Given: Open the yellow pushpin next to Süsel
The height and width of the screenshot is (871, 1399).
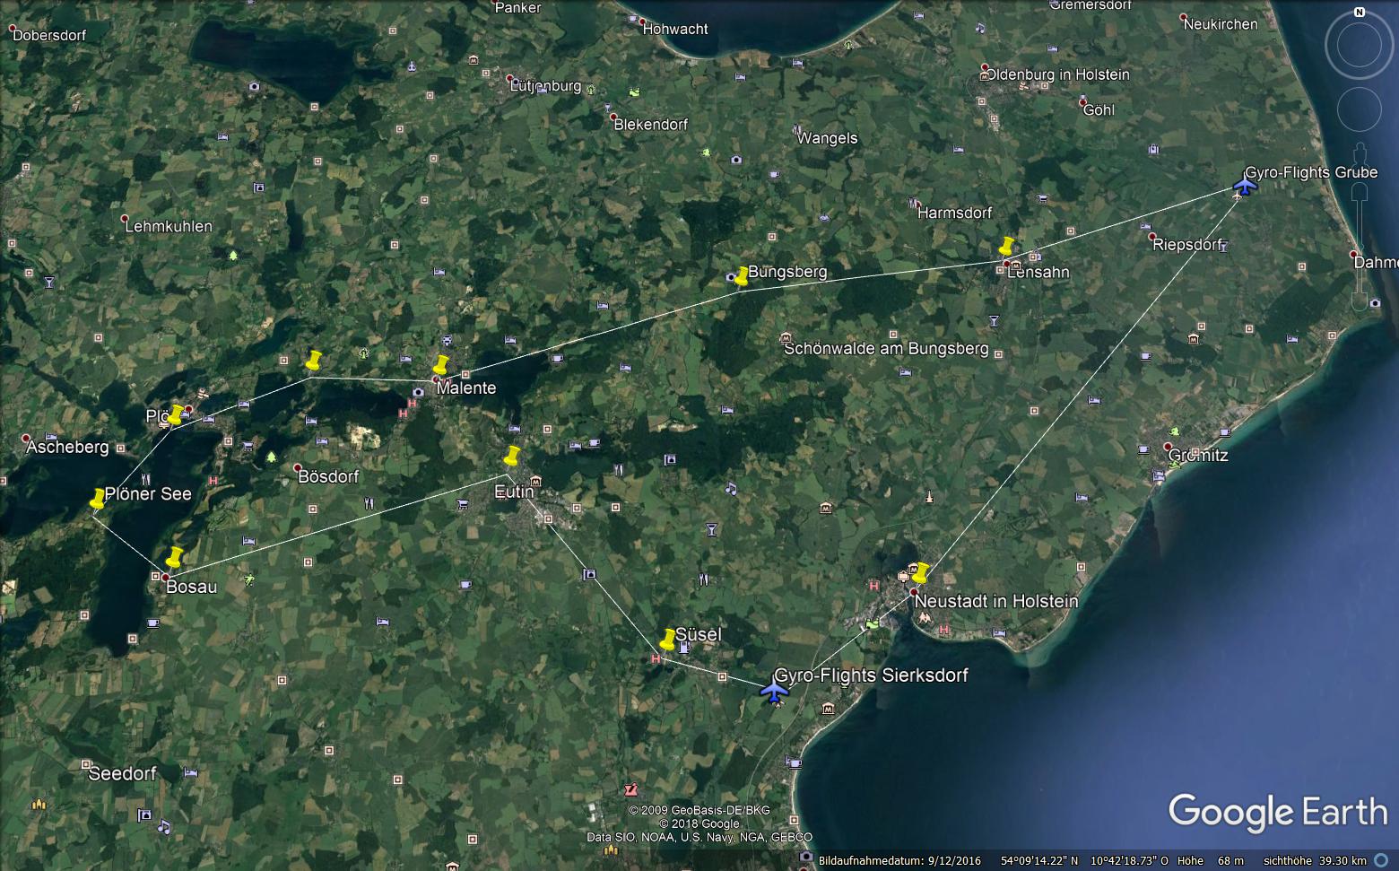Looking at the screenshot, I should (667, 640).
